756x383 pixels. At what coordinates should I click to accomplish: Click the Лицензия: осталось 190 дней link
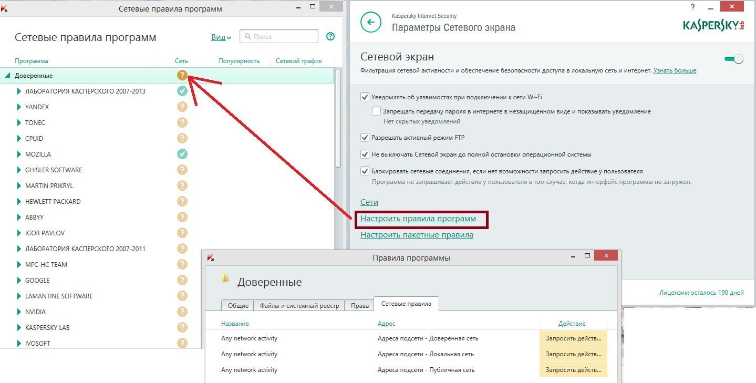(701, 293)
